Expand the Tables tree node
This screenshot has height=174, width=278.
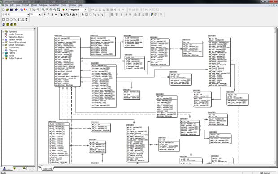pos(3,53)
